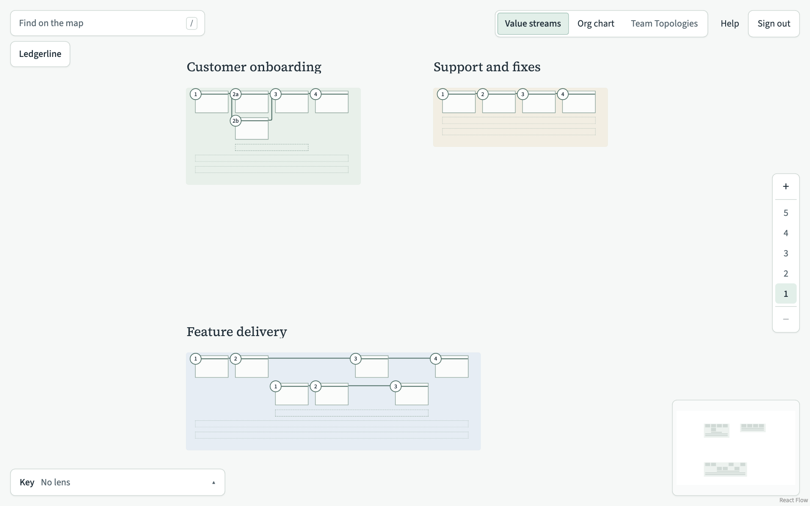Set zoom level to 3
810x506 pixels.
pyautogui.click(x=786, y=253)
